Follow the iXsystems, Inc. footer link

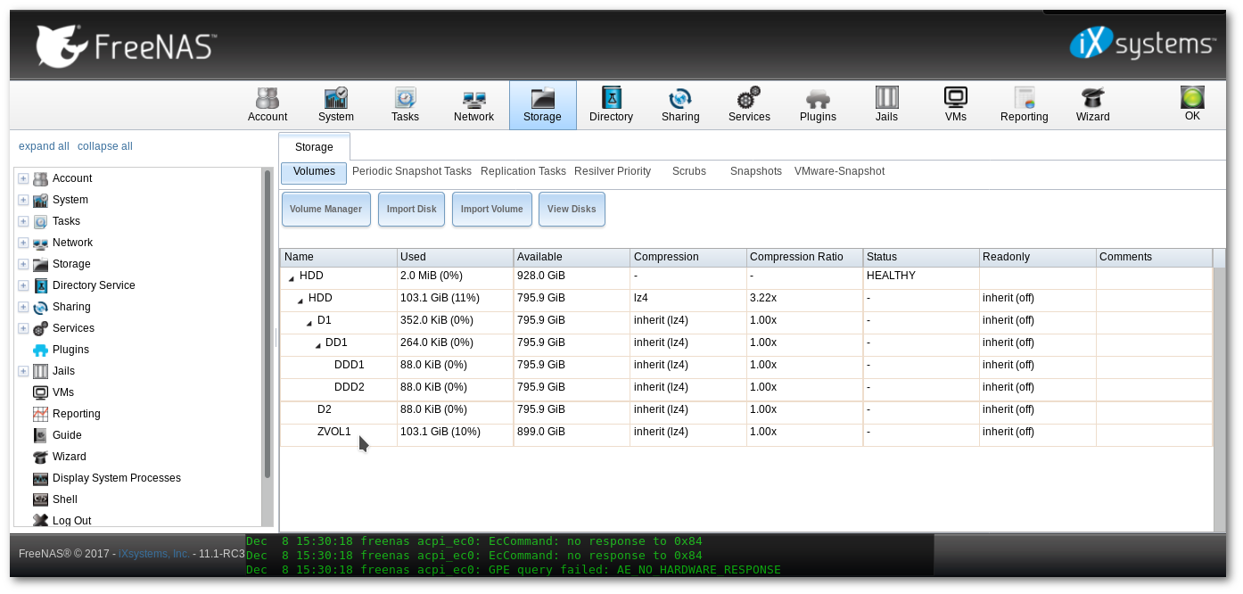[154, 554]
